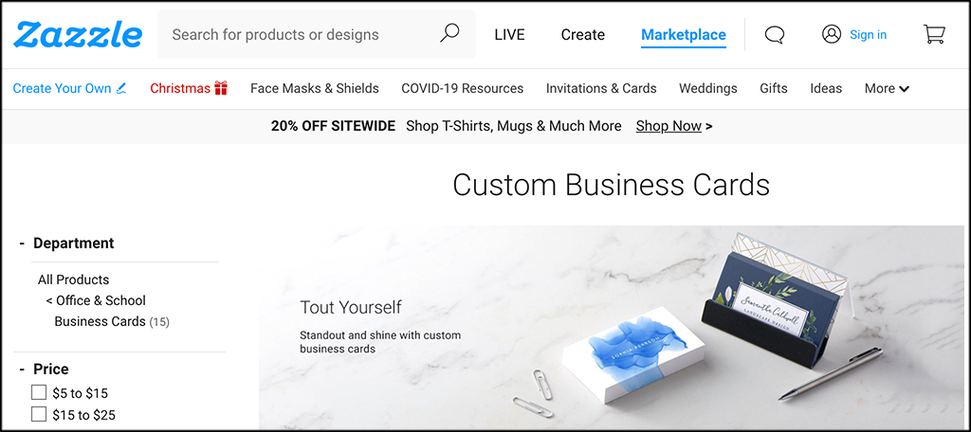Image resolution: width=971 pixels, height=432 pixels.
Task: Collapse the Price filter section
Action: (22, 369)
